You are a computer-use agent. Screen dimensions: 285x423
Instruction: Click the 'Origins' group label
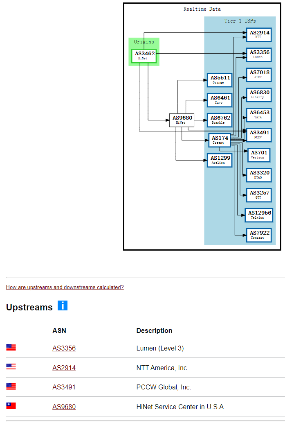(x=144, y=41)
